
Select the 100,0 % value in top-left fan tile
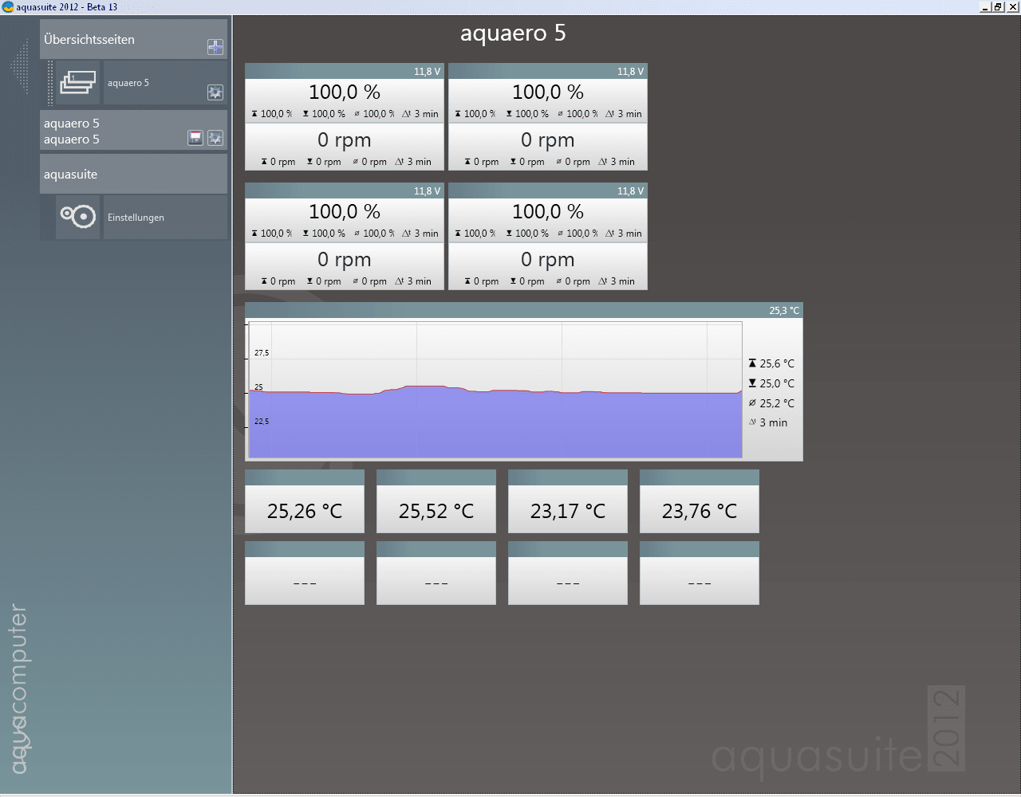pyautogui.click(x=345, y=92)
